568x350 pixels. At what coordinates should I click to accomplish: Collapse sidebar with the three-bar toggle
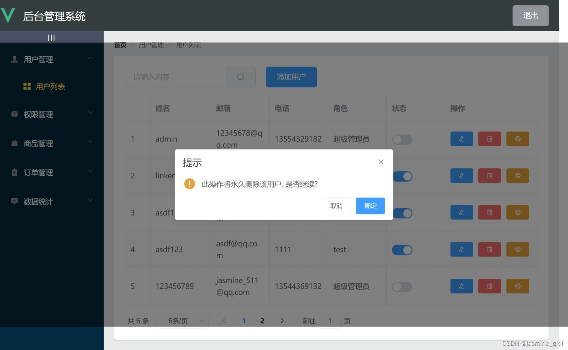pyautogui.click(x=51, y=38)
